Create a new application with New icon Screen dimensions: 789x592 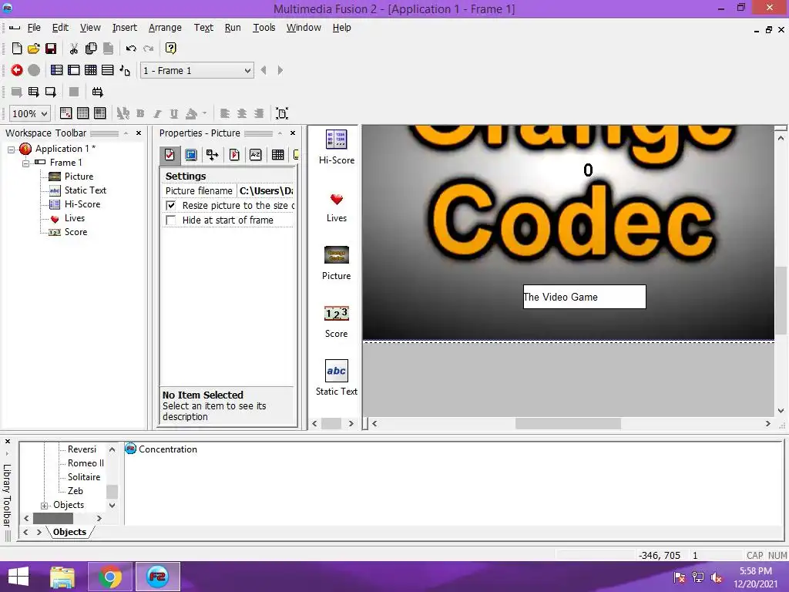tap(17, 49)
